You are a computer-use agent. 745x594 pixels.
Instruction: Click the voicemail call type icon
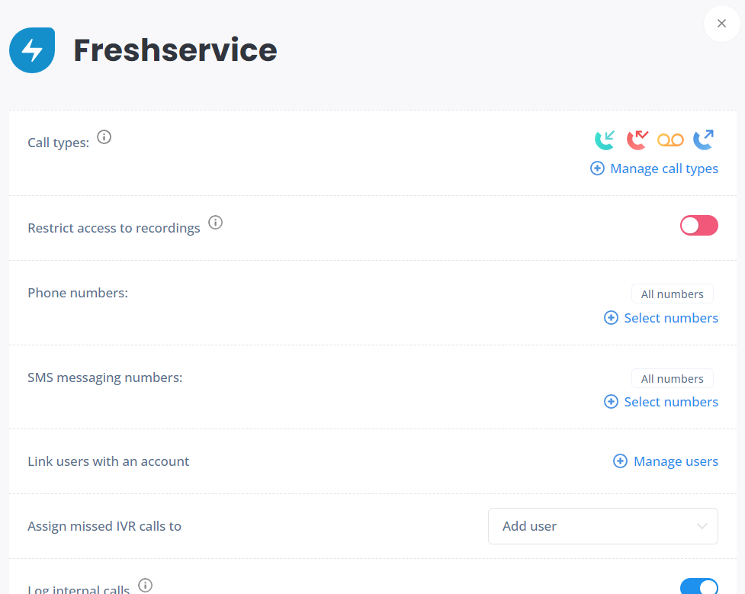[x=670, y=140]
